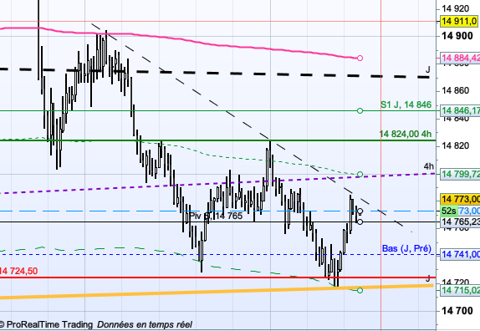Click the green circle marker near 14 715
This screenshot has height=331, width=480.
pos(360,290)
